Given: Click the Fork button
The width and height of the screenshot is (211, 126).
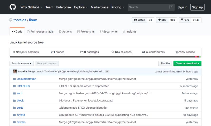Looking at the screenshot, I should (x=185, y=20).
